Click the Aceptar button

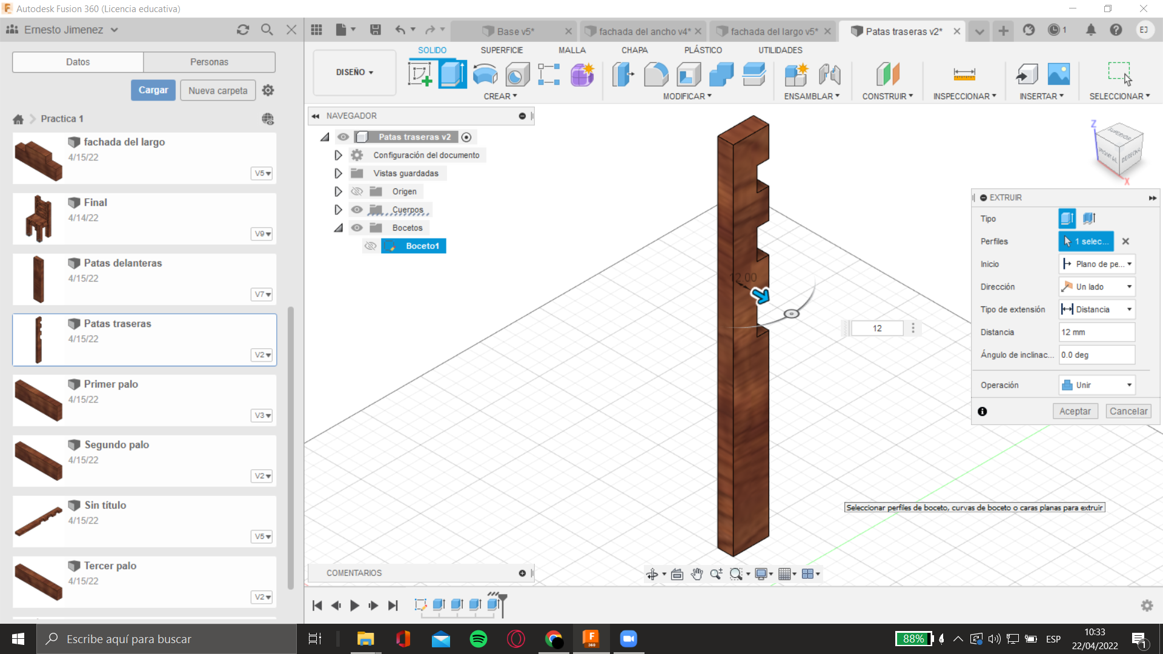coord(1075,411)
